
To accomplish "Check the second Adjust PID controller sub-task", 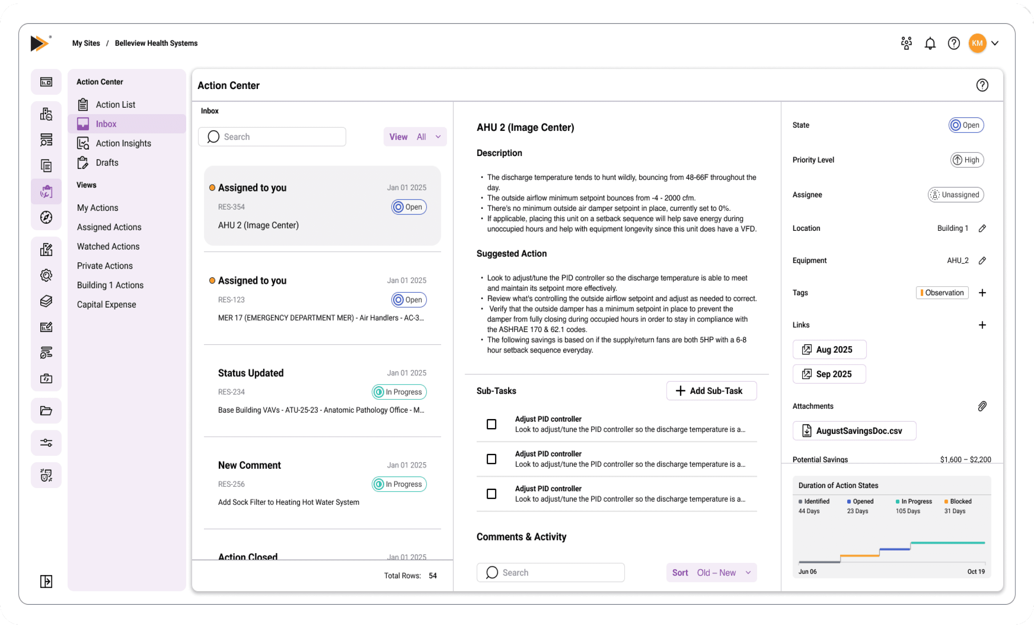I will pos(491,459).
